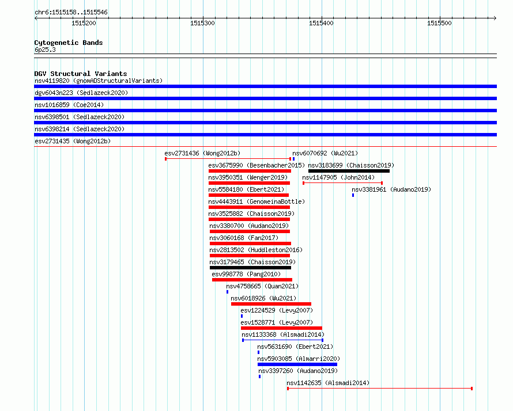Click the 1515500 ruler position label
This screenshot has width=513, height=411.
tap(439, 23)
